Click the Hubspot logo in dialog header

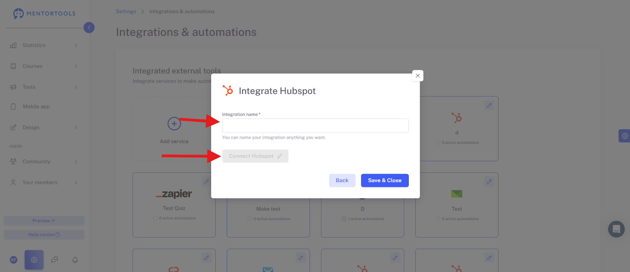(x=228, y=91)
